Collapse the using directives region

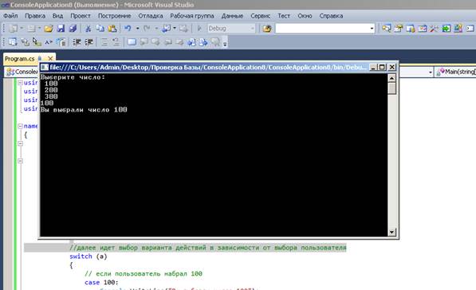point(21,83)
